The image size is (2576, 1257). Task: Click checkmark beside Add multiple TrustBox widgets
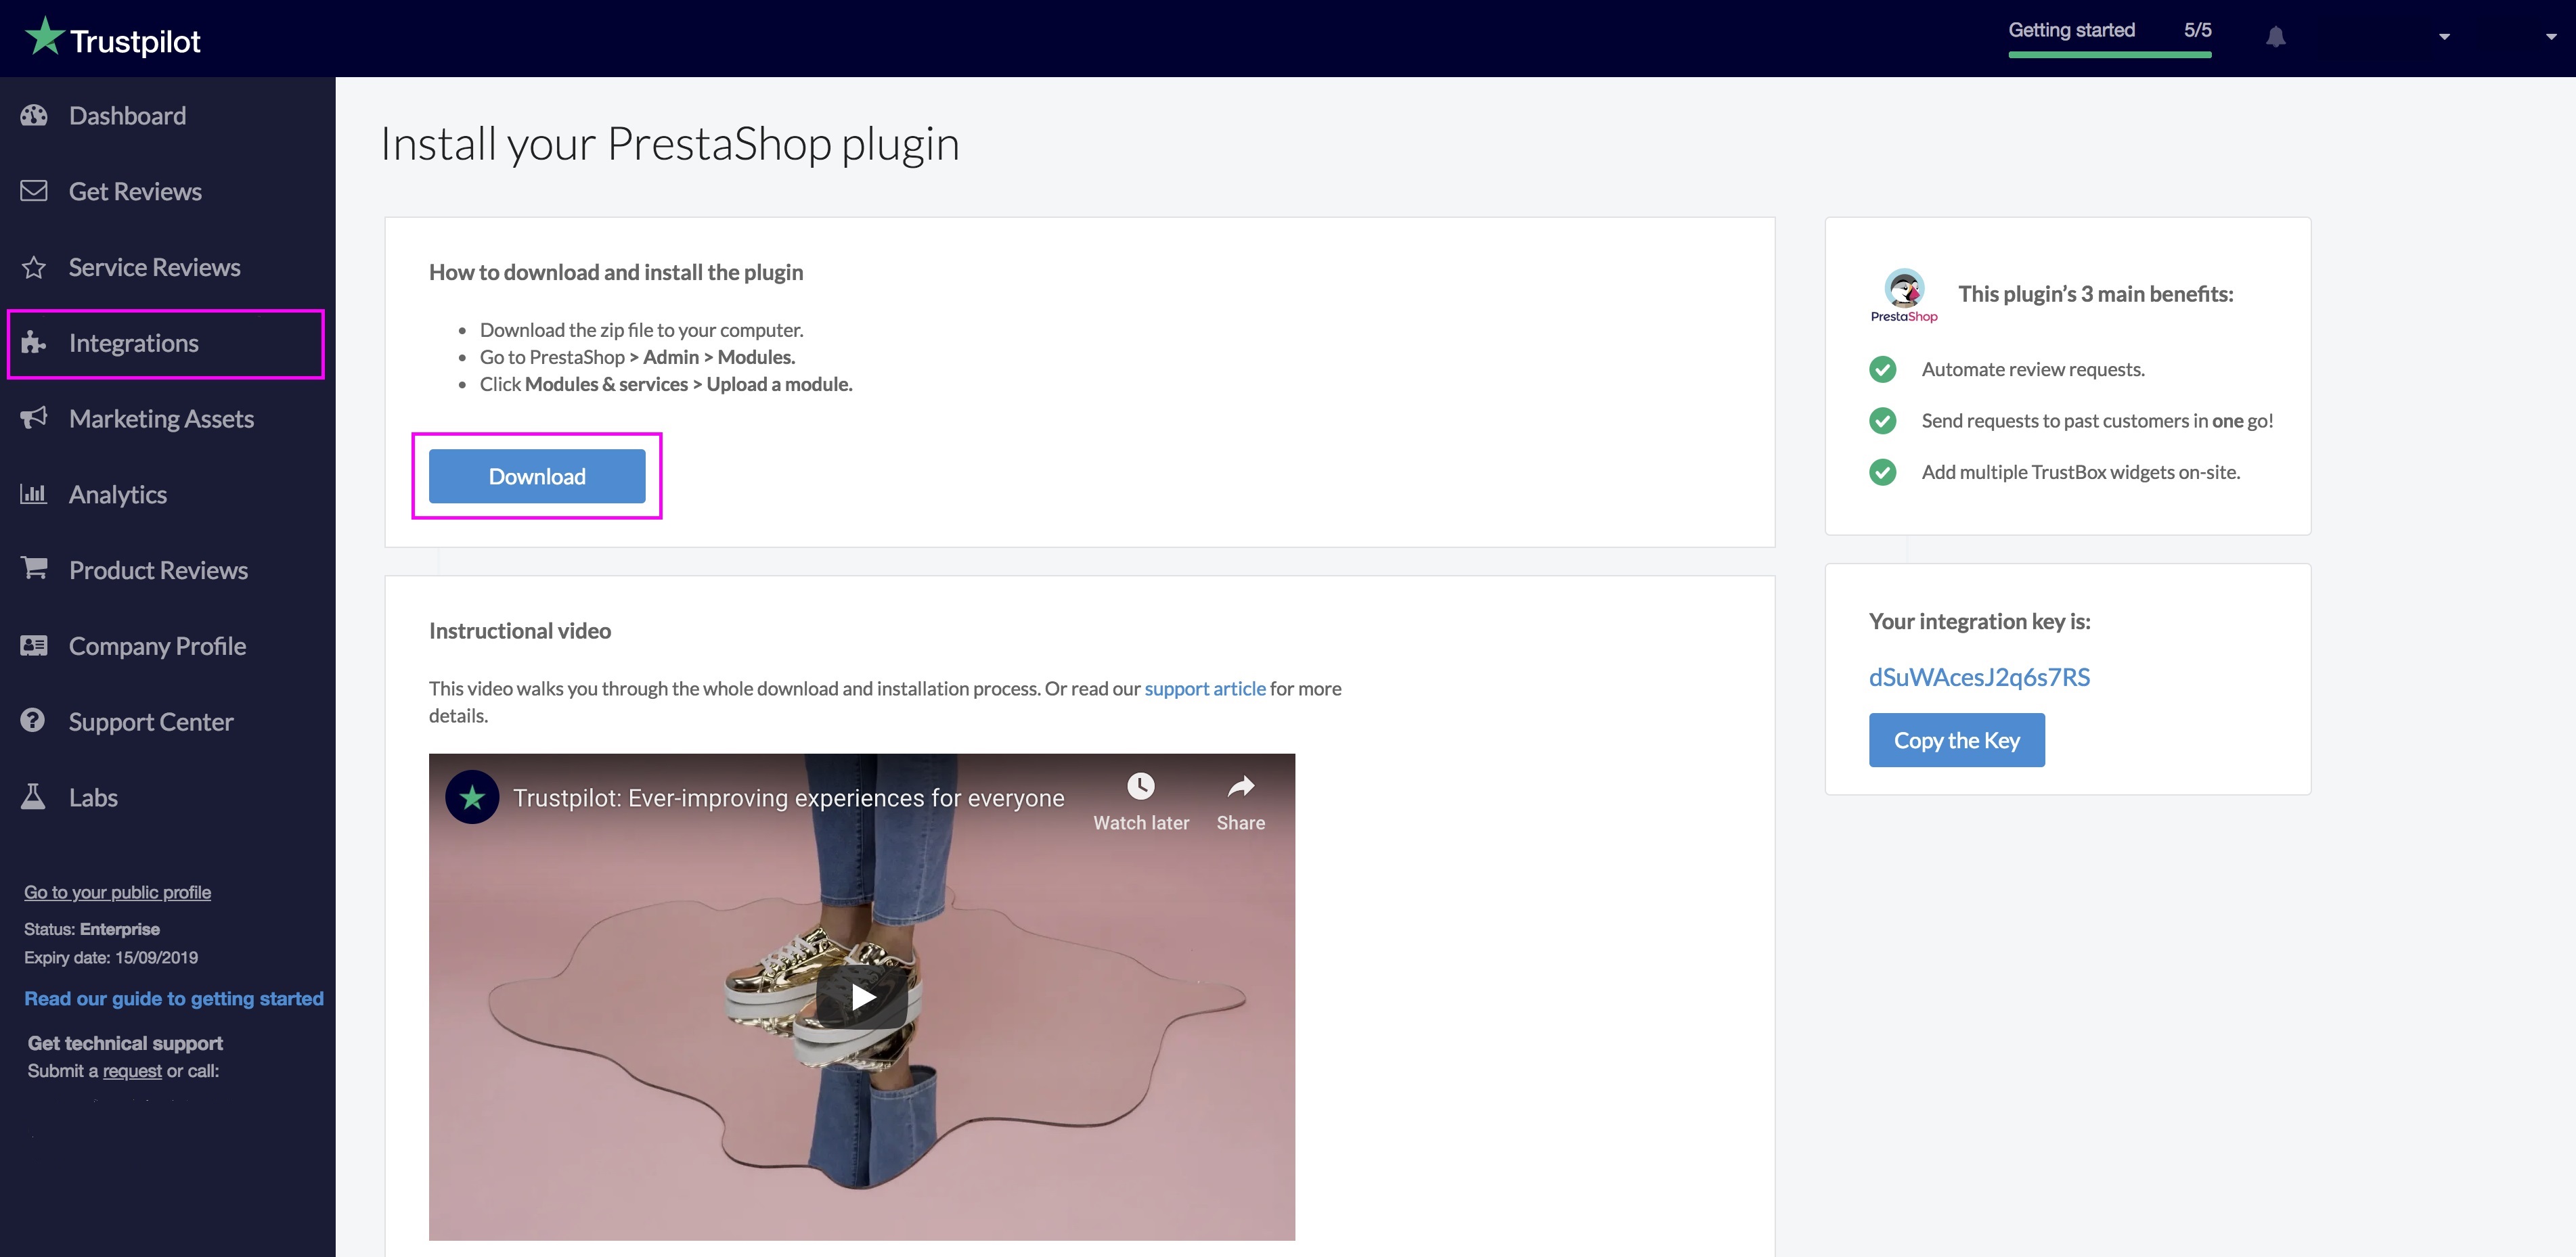(1883, 472)
